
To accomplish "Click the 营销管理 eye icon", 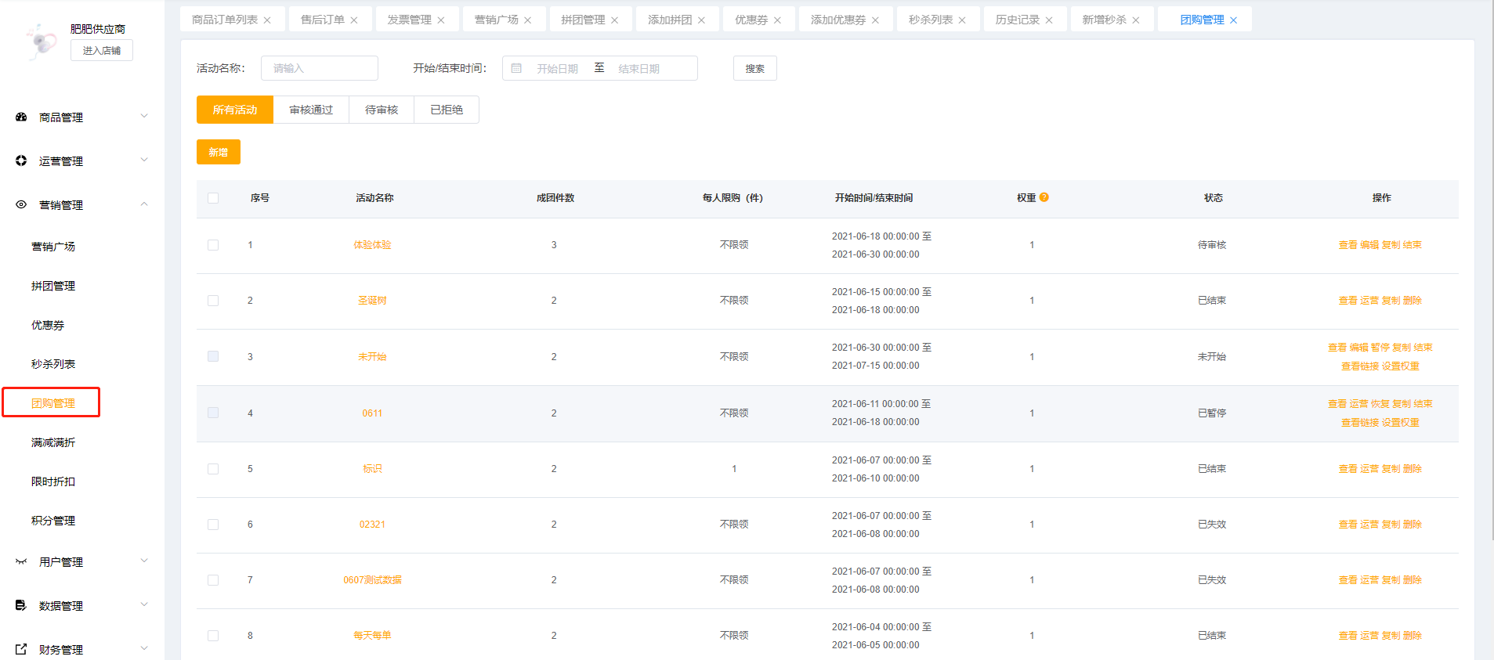I will point(21,204).
